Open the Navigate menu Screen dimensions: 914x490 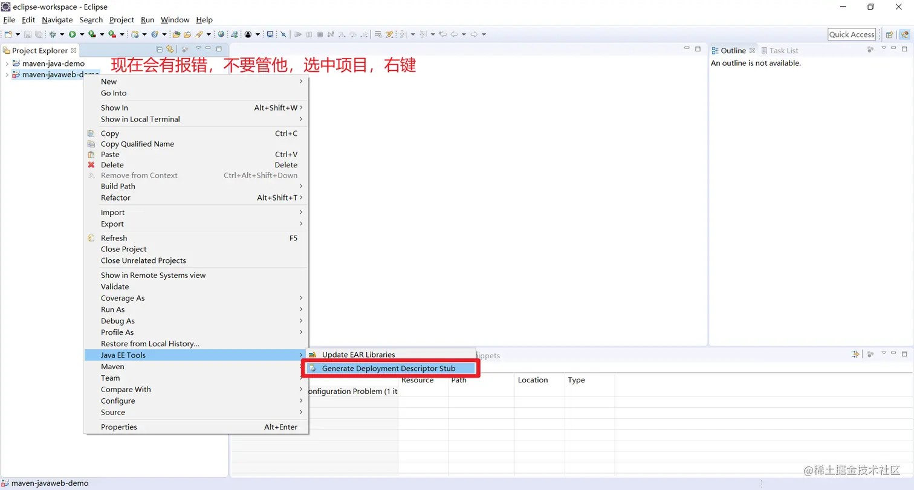coord(57,20)
